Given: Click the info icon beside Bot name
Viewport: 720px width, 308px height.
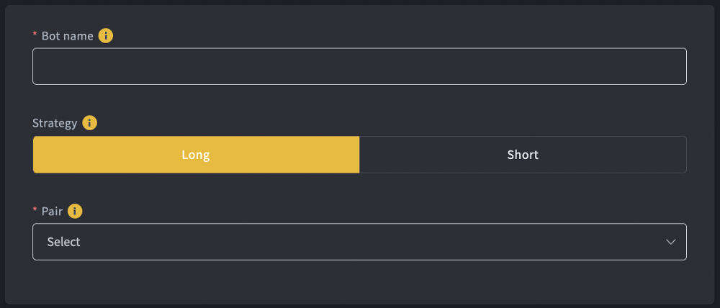Looking at the screenshot, I should tap(106, 35).
